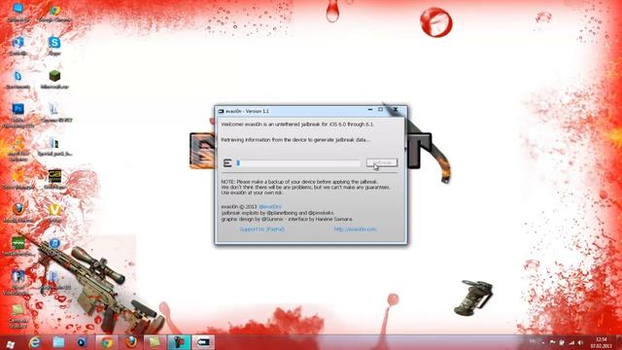Close the evasi0n window
The height and width of the screenshot is (350, 622).
(x=396, y=110)
